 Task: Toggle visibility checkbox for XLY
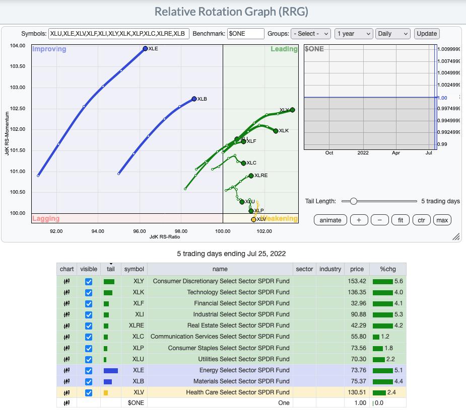[89, 282]
